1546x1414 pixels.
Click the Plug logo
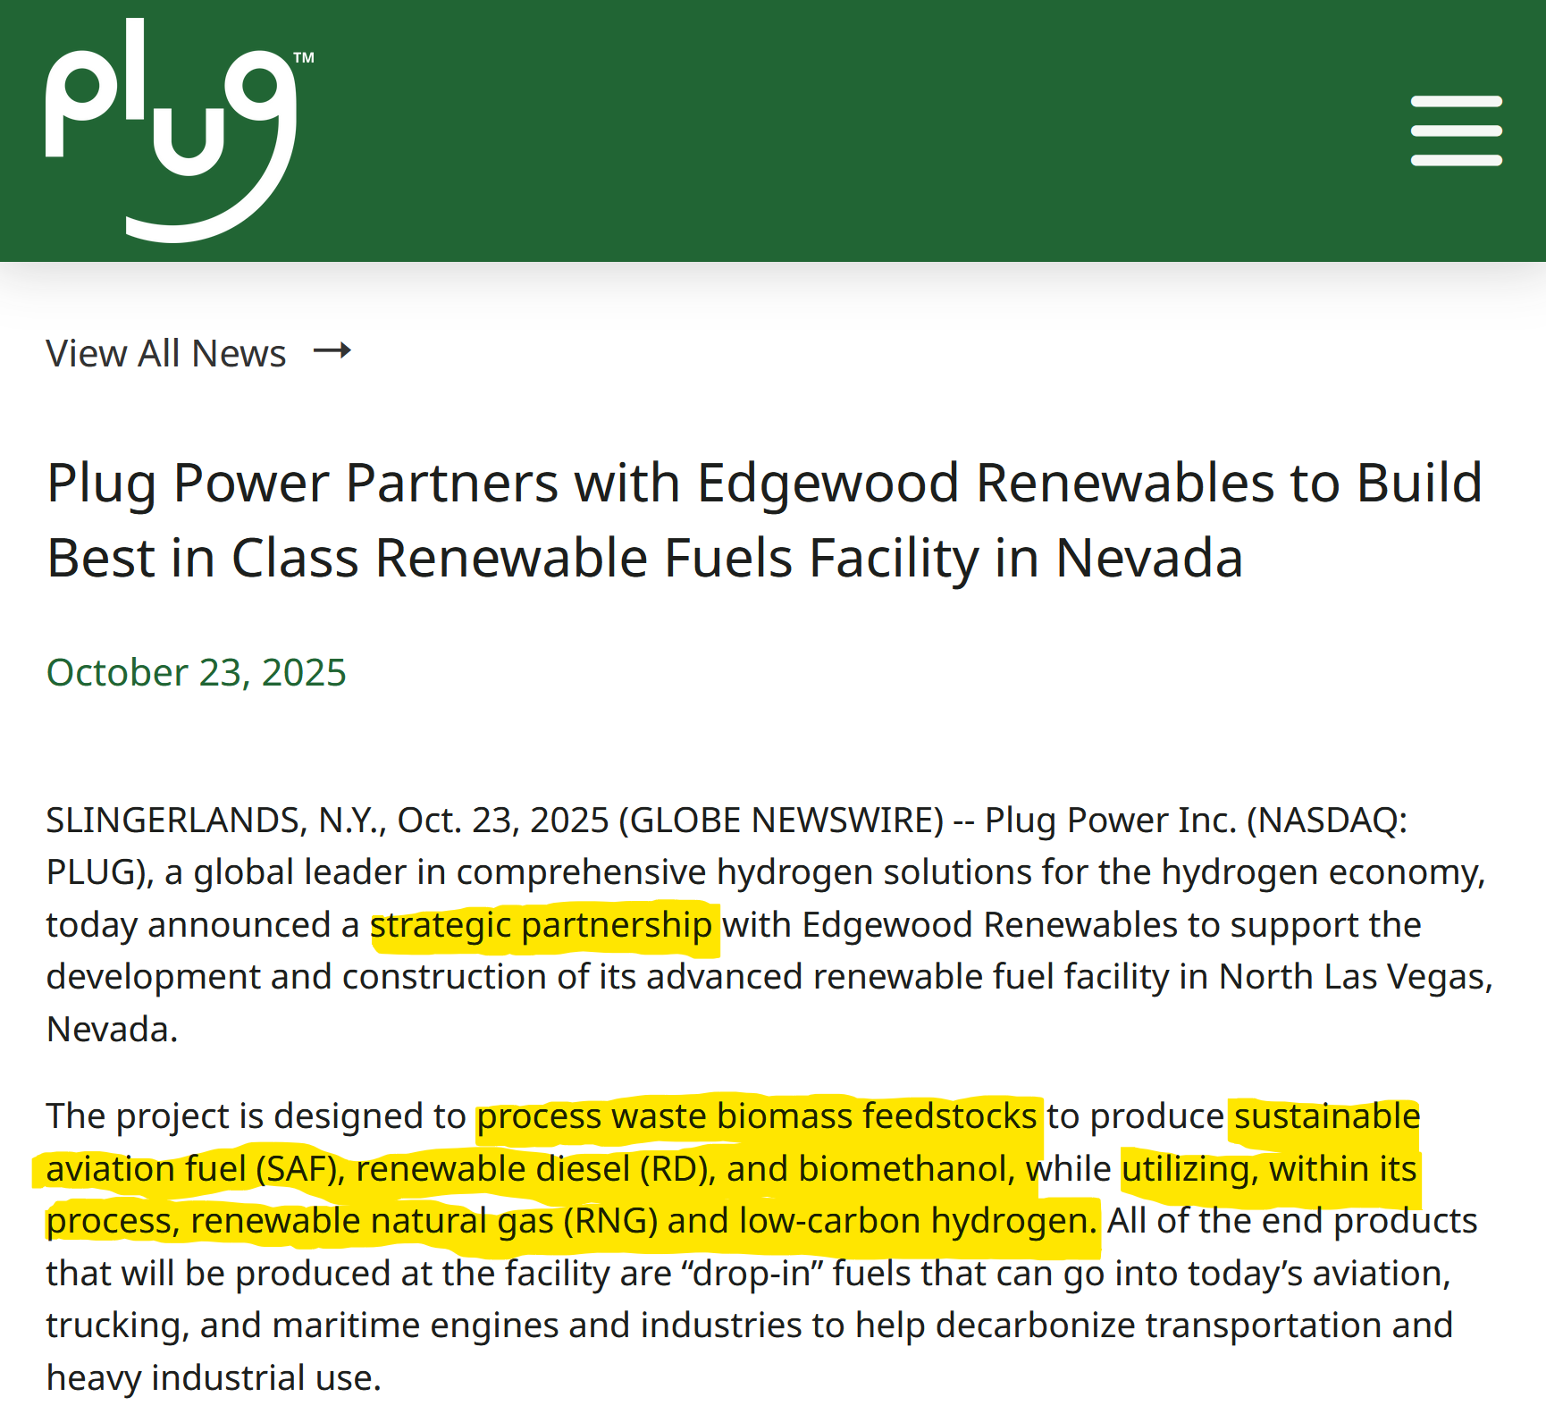point(179,130)
